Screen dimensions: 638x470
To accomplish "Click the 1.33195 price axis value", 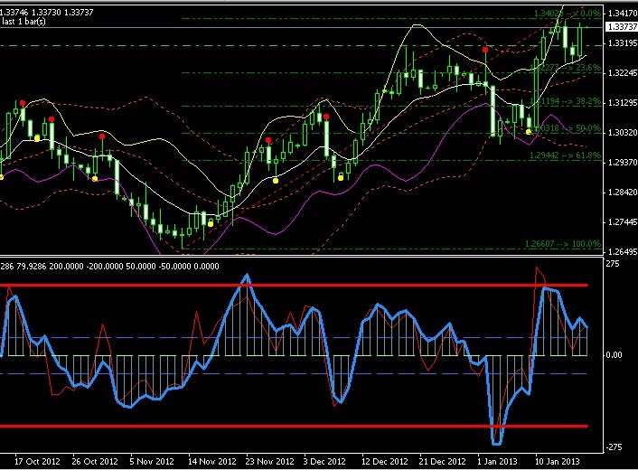I will click(x=623, y=43).
